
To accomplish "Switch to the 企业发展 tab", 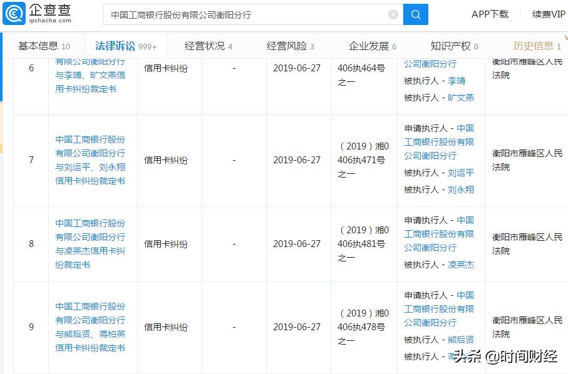I will point(367,45).
